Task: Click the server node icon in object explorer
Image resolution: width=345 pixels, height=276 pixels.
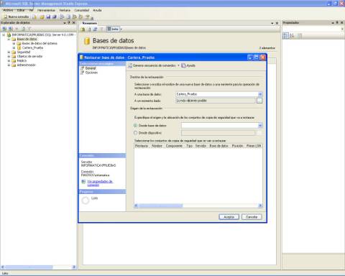Action: pyautogui.click(x=9, y=34)
